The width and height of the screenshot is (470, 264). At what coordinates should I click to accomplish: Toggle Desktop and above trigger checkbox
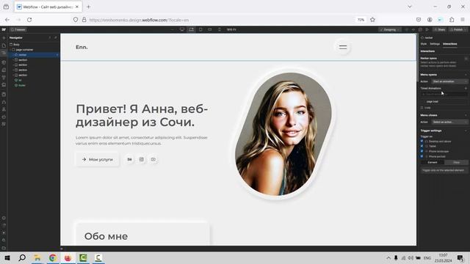click(422, 141)
